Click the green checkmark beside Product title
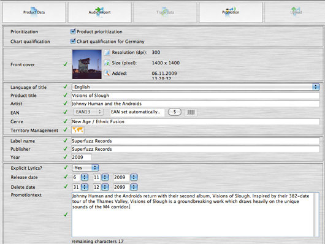Screen dimensions: 325x244 tap(65, 95)
